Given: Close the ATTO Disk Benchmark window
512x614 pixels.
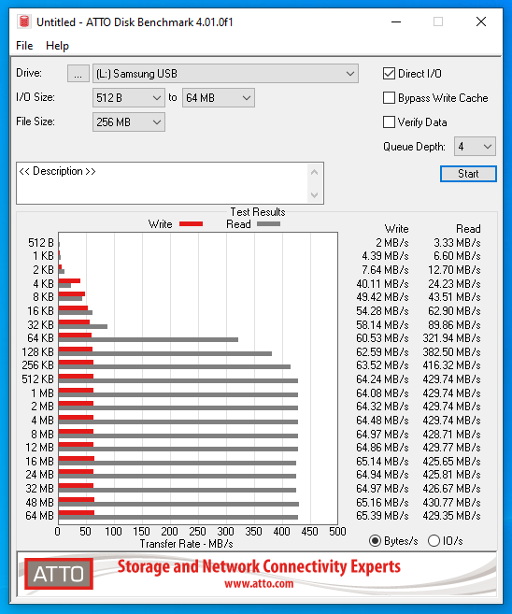Looking at the screenshot, I should [x=481, y=21].
